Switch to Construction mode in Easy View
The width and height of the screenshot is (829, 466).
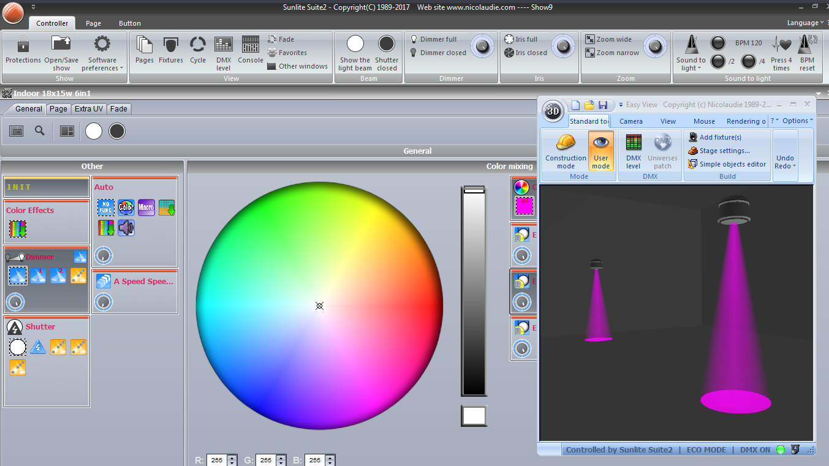[x=566, y=152]
